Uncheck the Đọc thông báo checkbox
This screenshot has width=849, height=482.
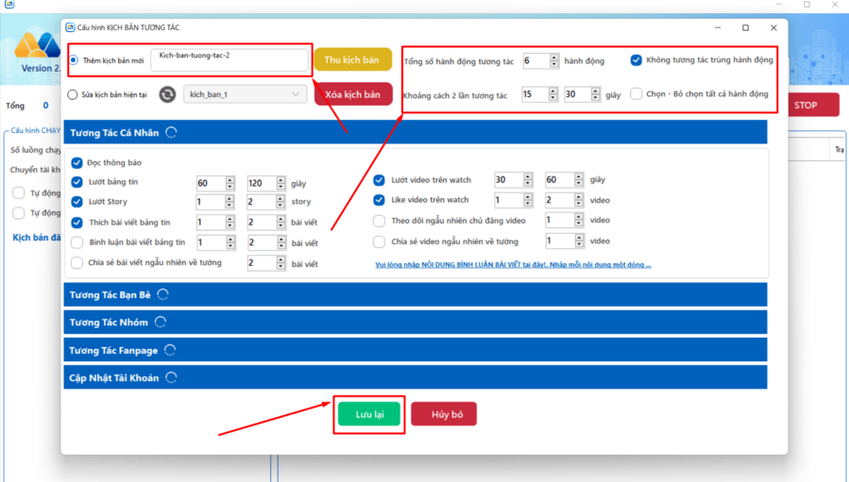point(76,163)
